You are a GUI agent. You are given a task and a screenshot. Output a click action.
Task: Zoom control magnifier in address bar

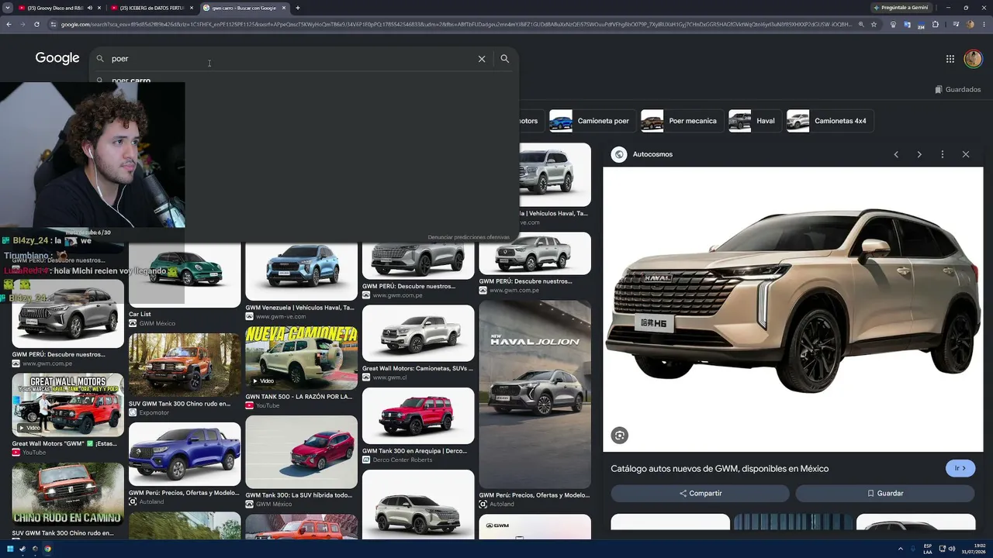[861, 24]
